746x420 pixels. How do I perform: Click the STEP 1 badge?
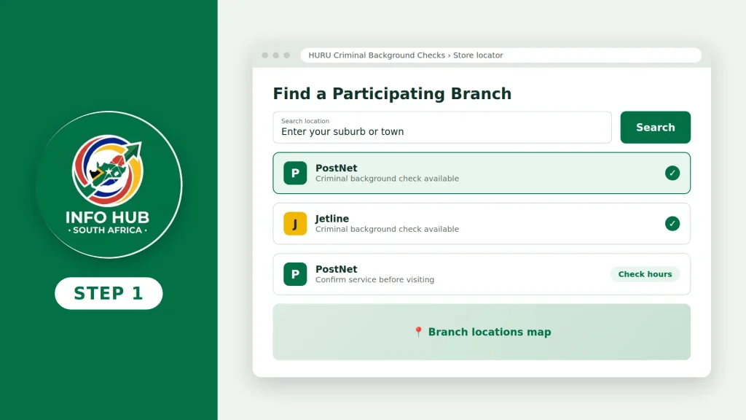coord(109,293)
